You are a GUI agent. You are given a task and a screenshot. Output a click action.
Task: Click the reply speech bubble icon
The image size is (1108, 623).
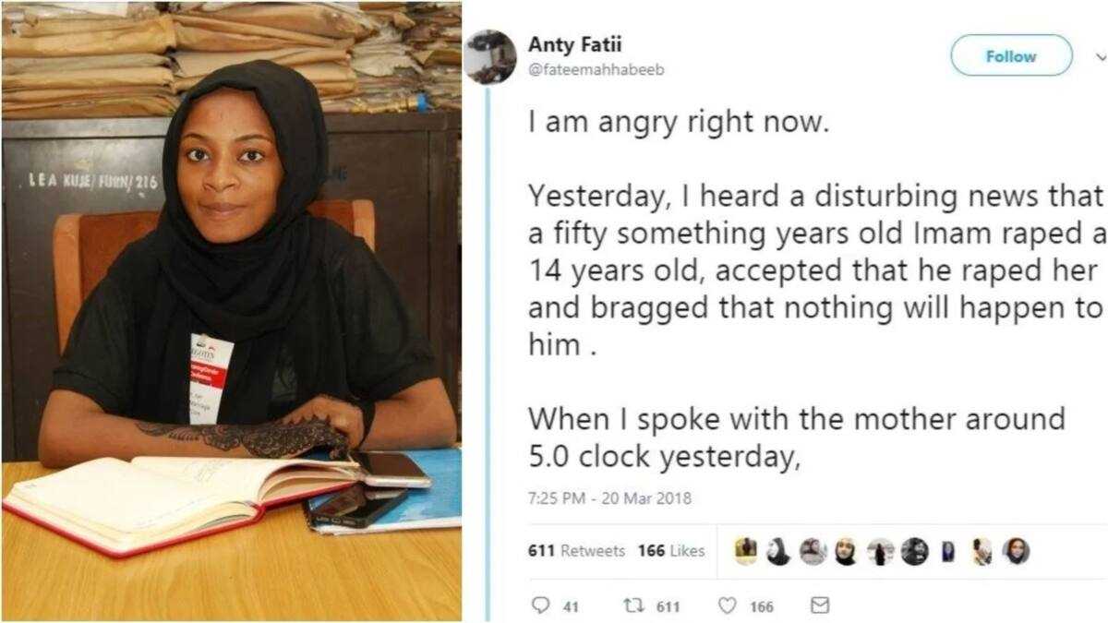click(x=540, y=606)
